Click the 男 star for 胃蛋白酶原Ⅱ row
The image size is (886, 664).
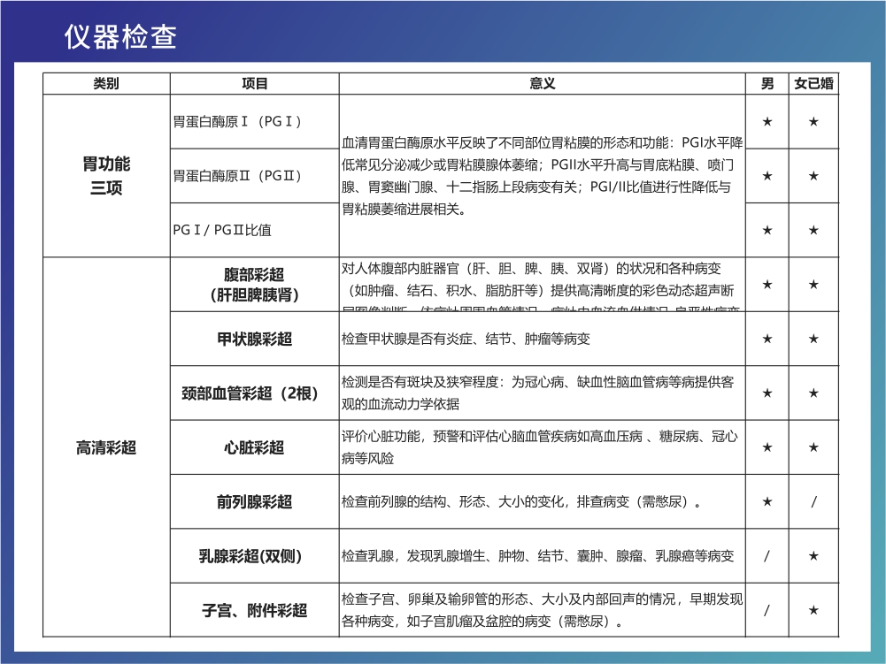point(767,176)
